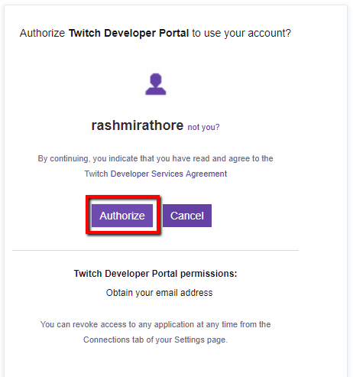The width and height of the screenshot is (353, 377).
Task: Click the horizontal divider below the buttons
Action: point(155,250)
